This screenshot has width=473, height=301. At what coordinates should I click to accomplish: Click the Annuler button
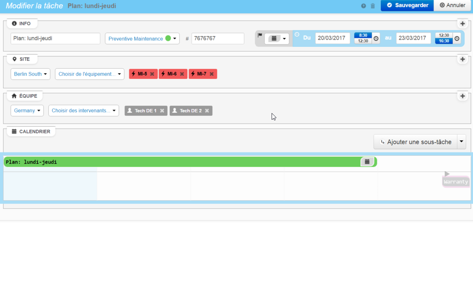(x=452, y=5)
